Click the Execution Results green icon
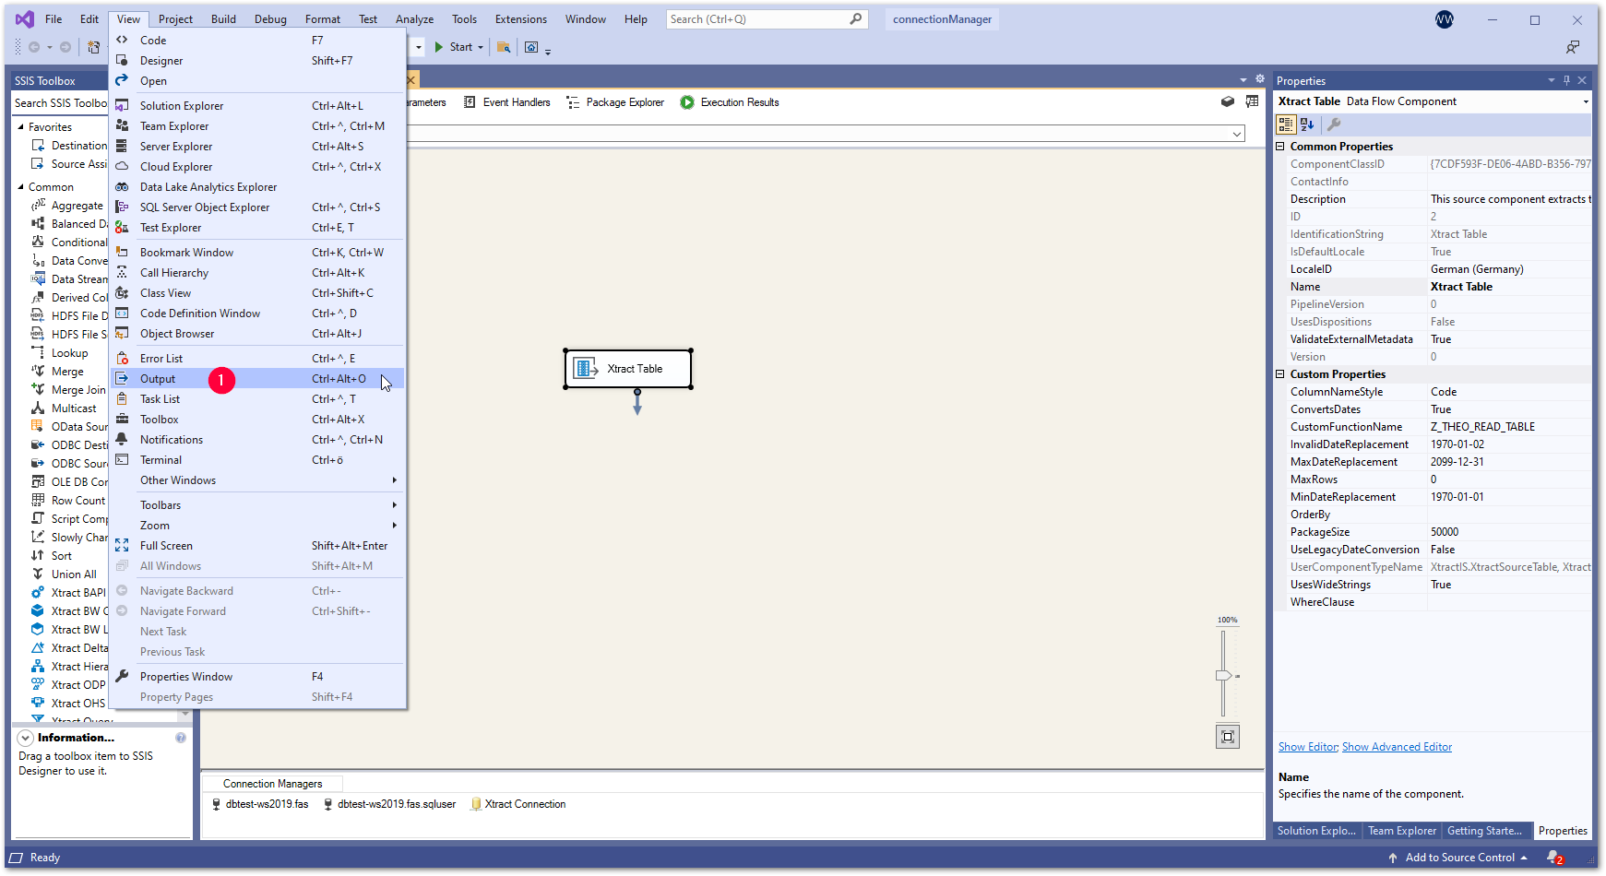The width and height of the screenshot is (1606, 876). pos(687,102)
